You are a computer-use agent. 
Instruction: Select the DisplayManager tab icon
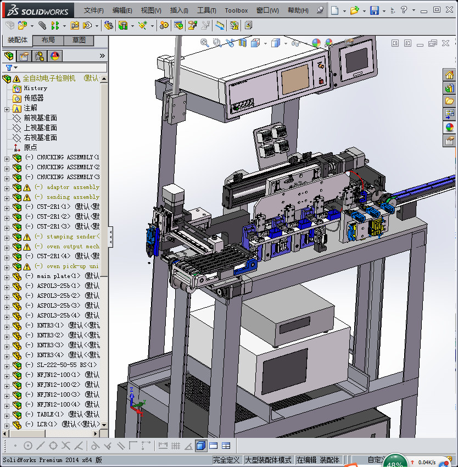[x=54, y=56]
